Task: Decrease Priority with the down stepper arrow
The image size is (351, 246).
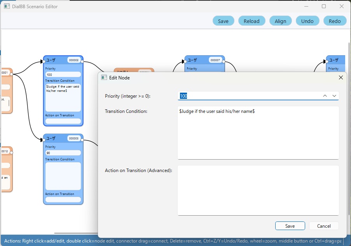Action: click(334, 96)
